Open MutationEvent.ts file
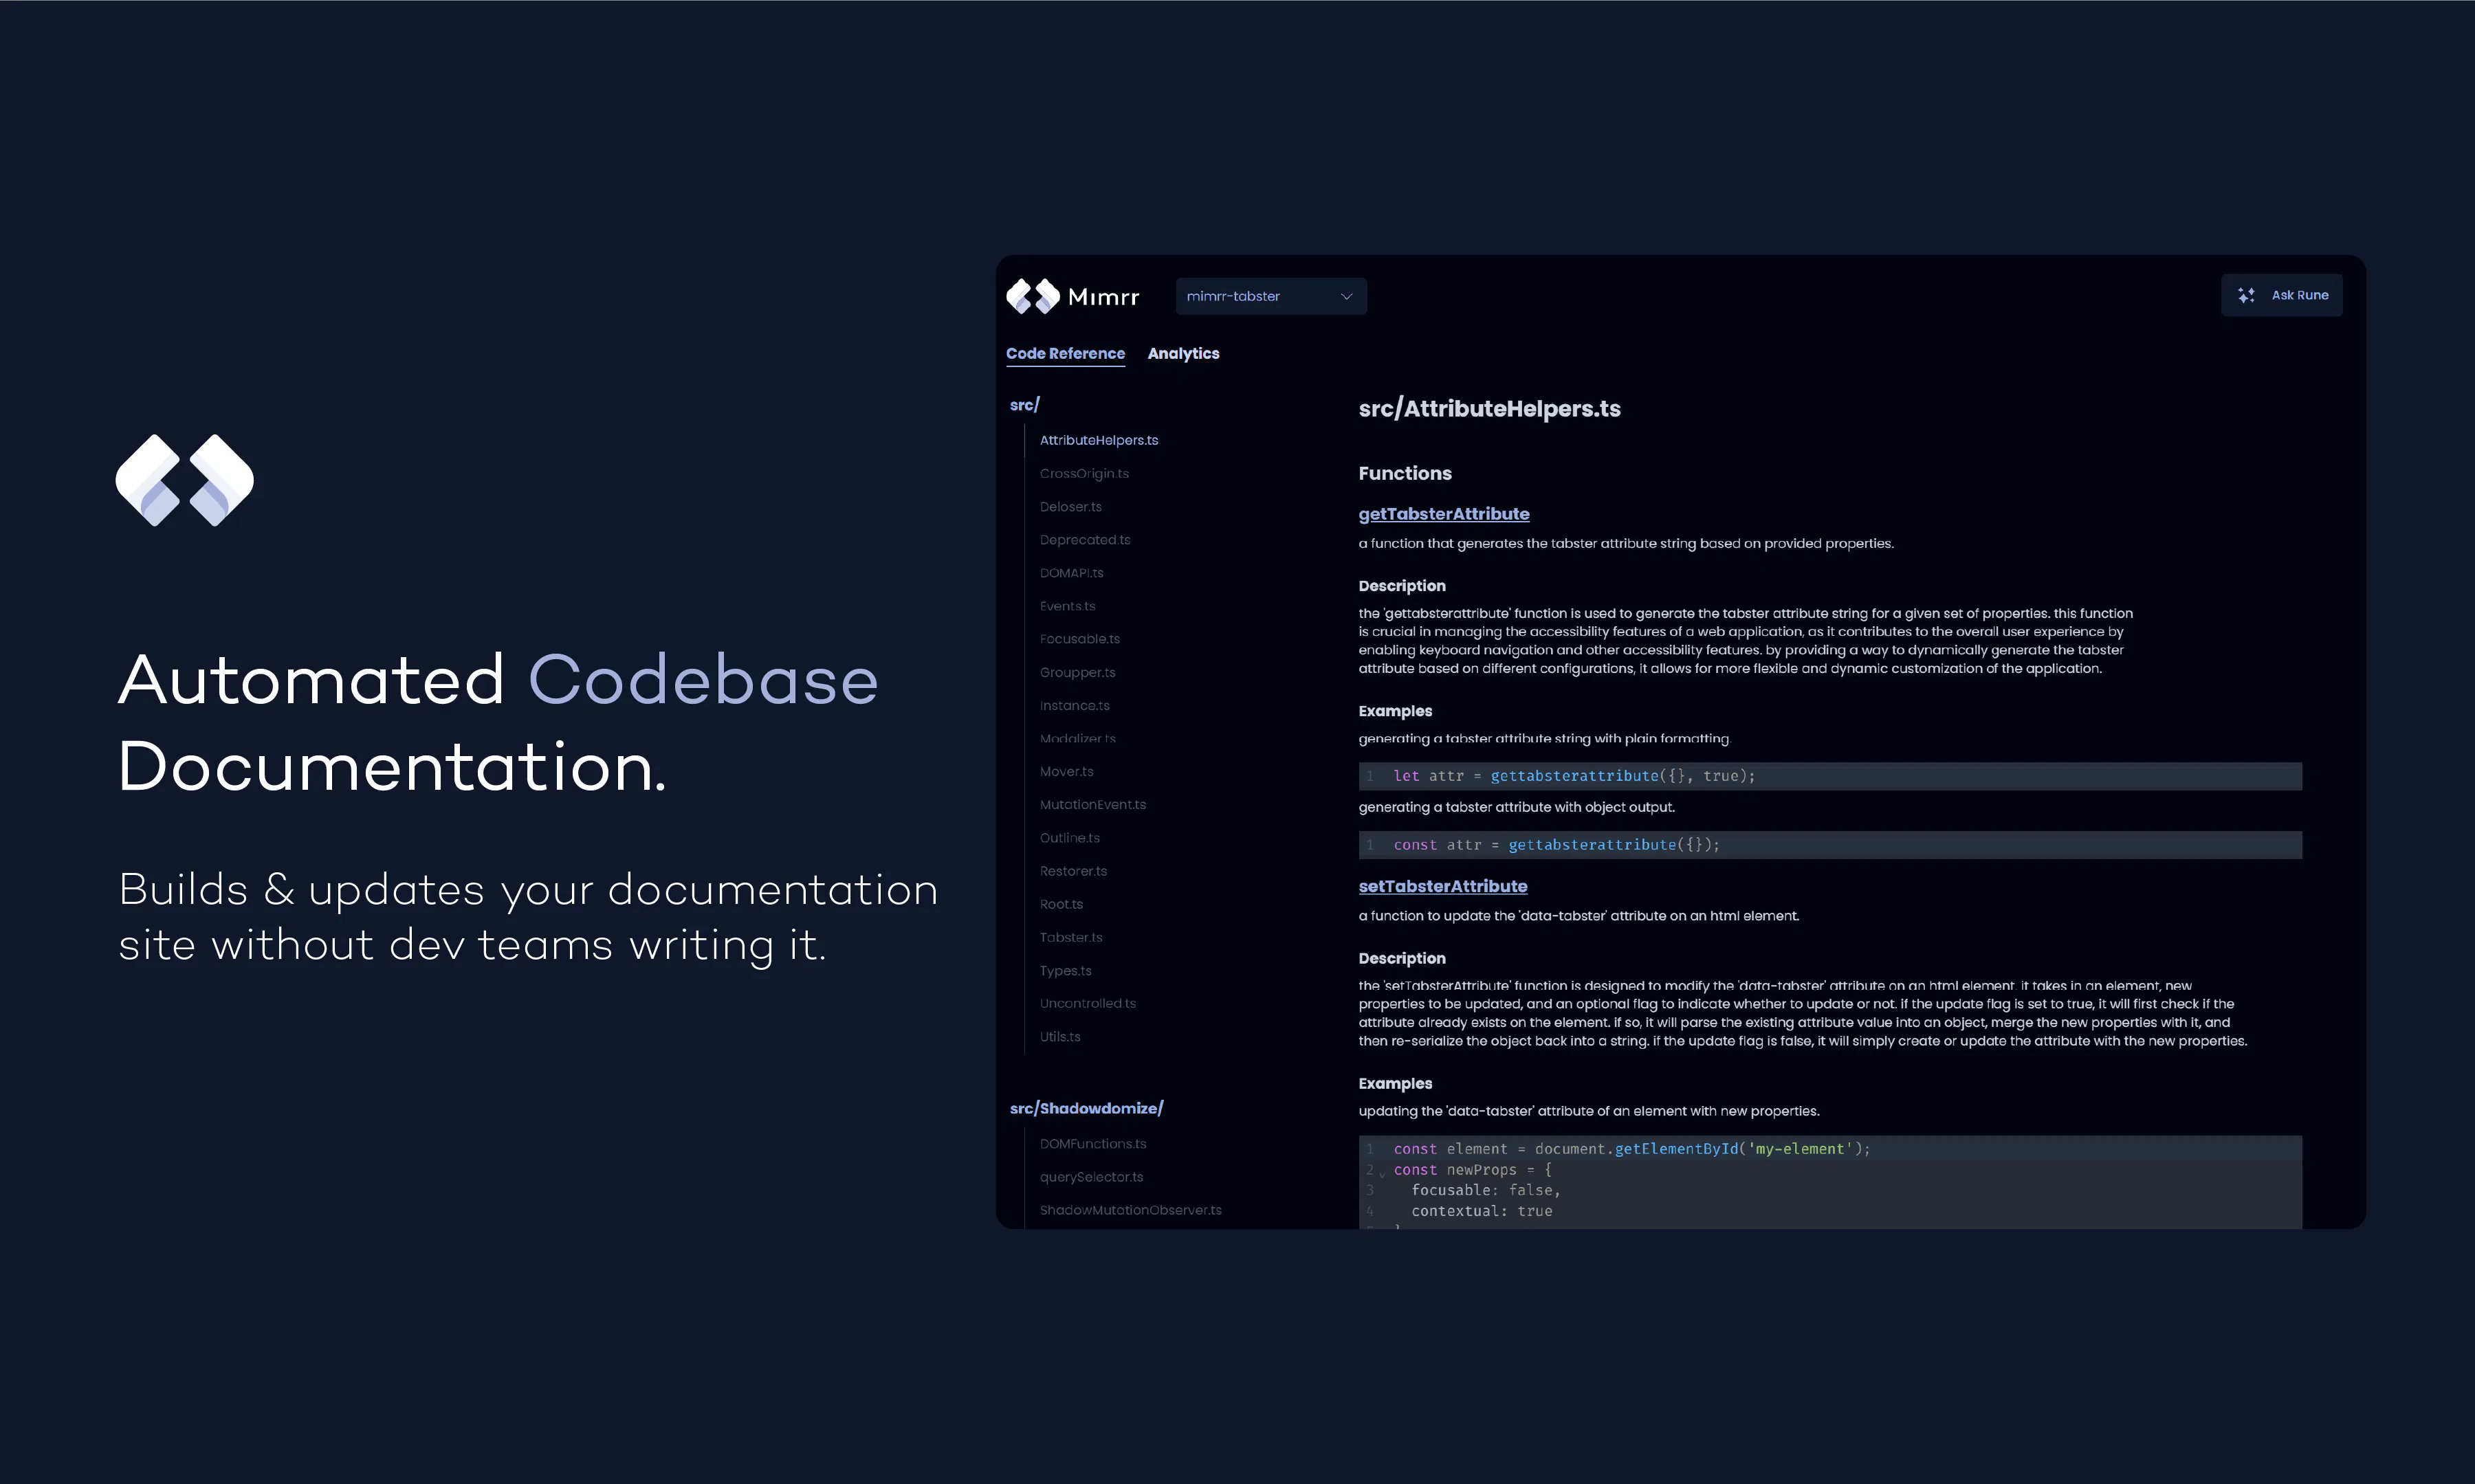The image size is (2475, 1484). pos(1092,804)
